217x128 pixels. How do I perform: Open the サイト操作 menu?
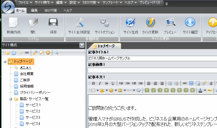click(x=44, y=3)
